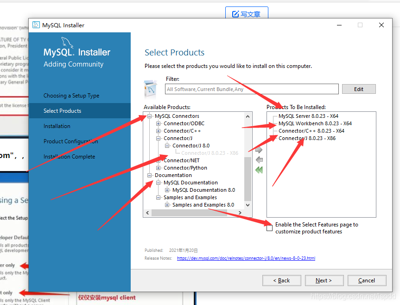Select the greyed Connector/J 8.0.23 - X86 item

pyautogui.click(x=210, y=153)
